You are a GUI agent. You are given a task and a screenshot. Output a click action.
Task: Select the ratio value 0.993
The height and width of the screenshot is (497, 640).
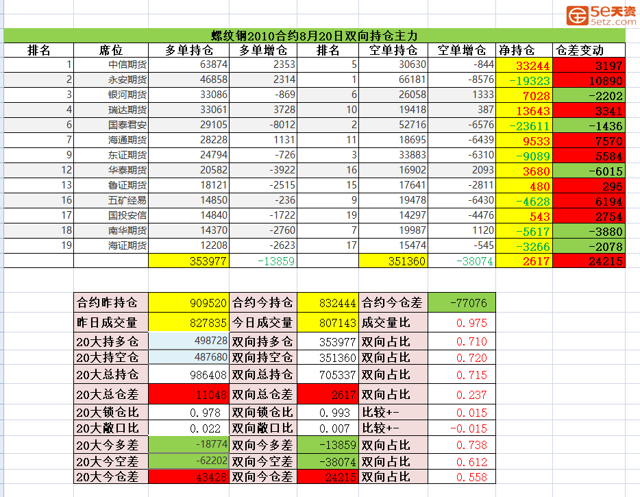[328, 413]
